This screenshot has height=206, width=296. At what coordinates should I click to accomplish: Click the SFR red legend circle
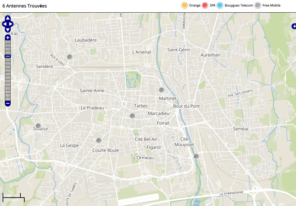click(x=205, y=6)
